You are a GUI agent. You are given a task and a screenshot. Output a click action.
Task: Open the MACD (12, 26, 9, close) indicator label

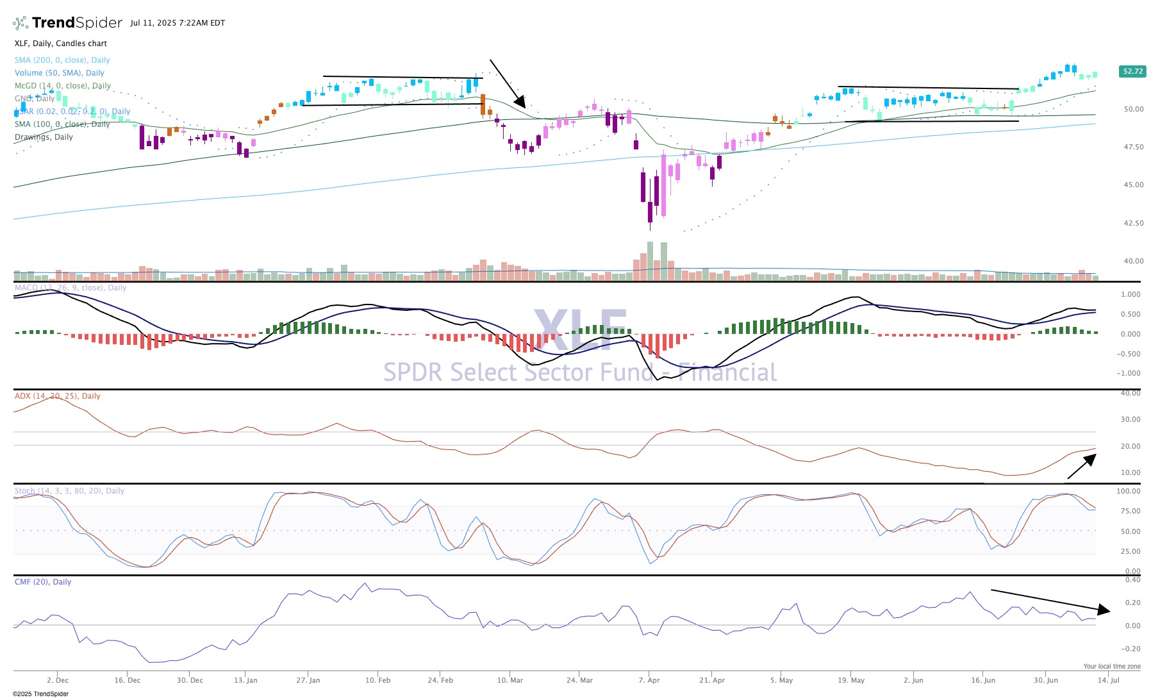(70, 288)
